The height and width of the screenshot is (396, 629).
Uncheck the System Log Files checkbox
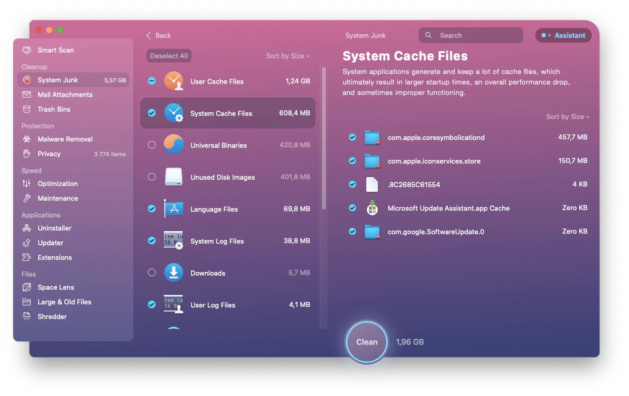(152, 241)
